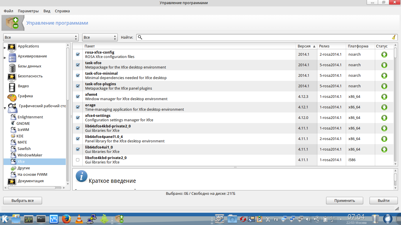Image resolution: width=401 pixels, height=225 pixels.
Task: Click the install status icon for orage
Action: point(384,107)
